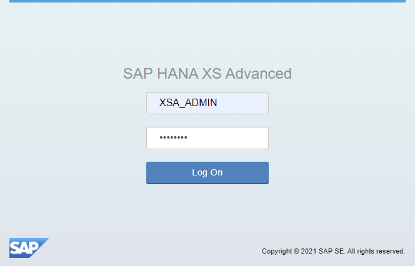Select the Copyright 2021 SAP SE text

click(334, 251)
